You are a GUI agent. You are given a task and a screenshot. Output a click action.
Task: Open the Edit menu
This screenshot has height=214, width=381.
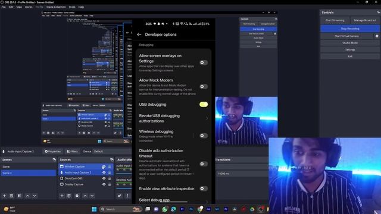11,7
